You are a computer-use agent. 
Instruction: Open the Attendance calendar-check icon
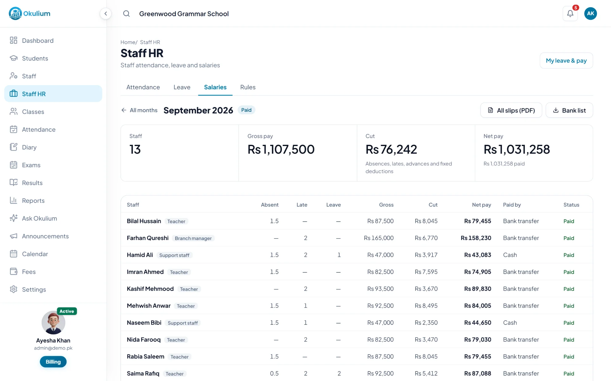coord(13,129)
